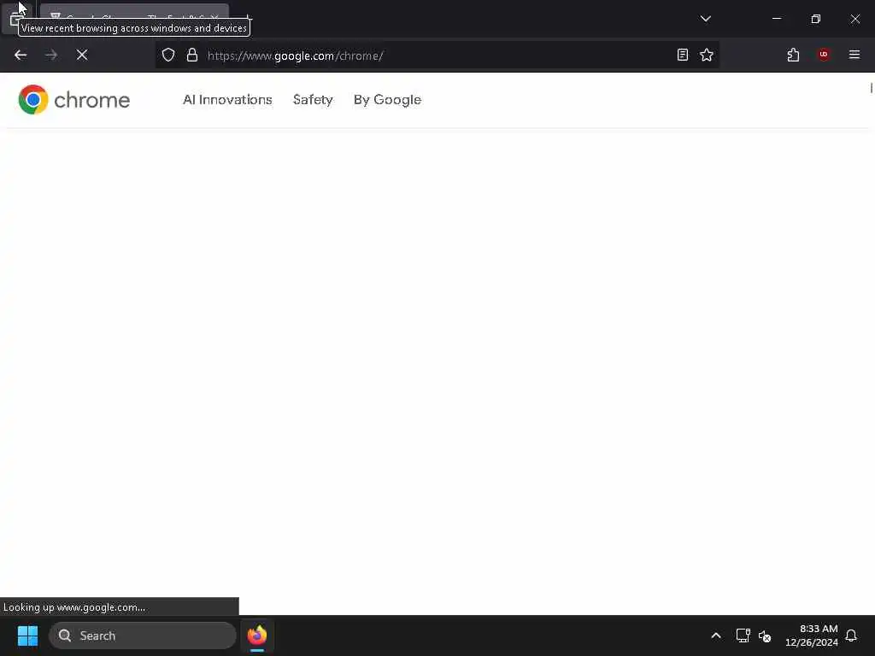Open tracking protection shield panel
The width and height of the screenshot is (875, 656).
(168, 55)
